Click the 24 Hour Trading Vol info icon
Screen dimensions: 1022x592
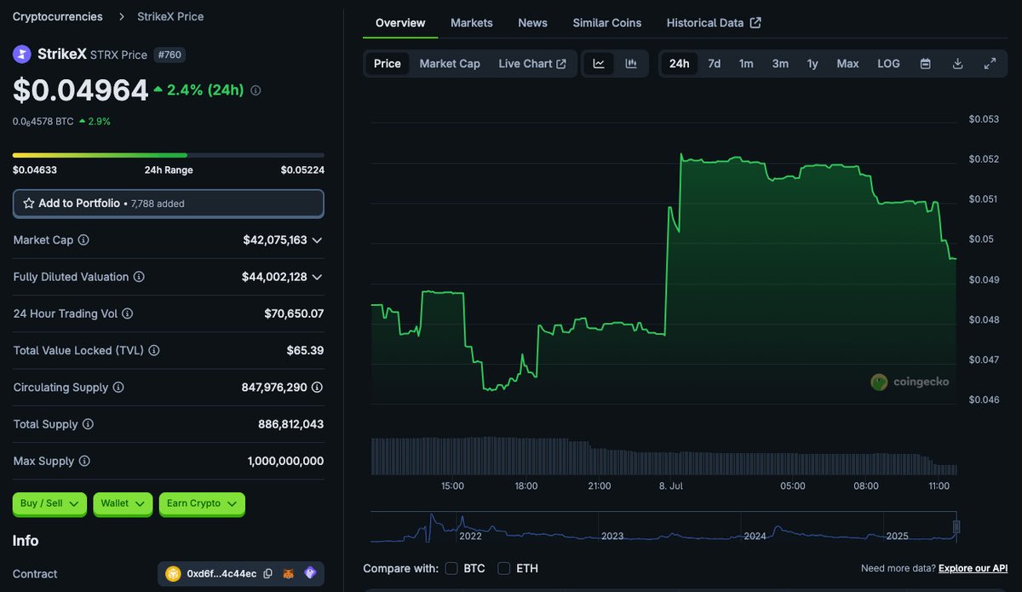coord(128,313)
